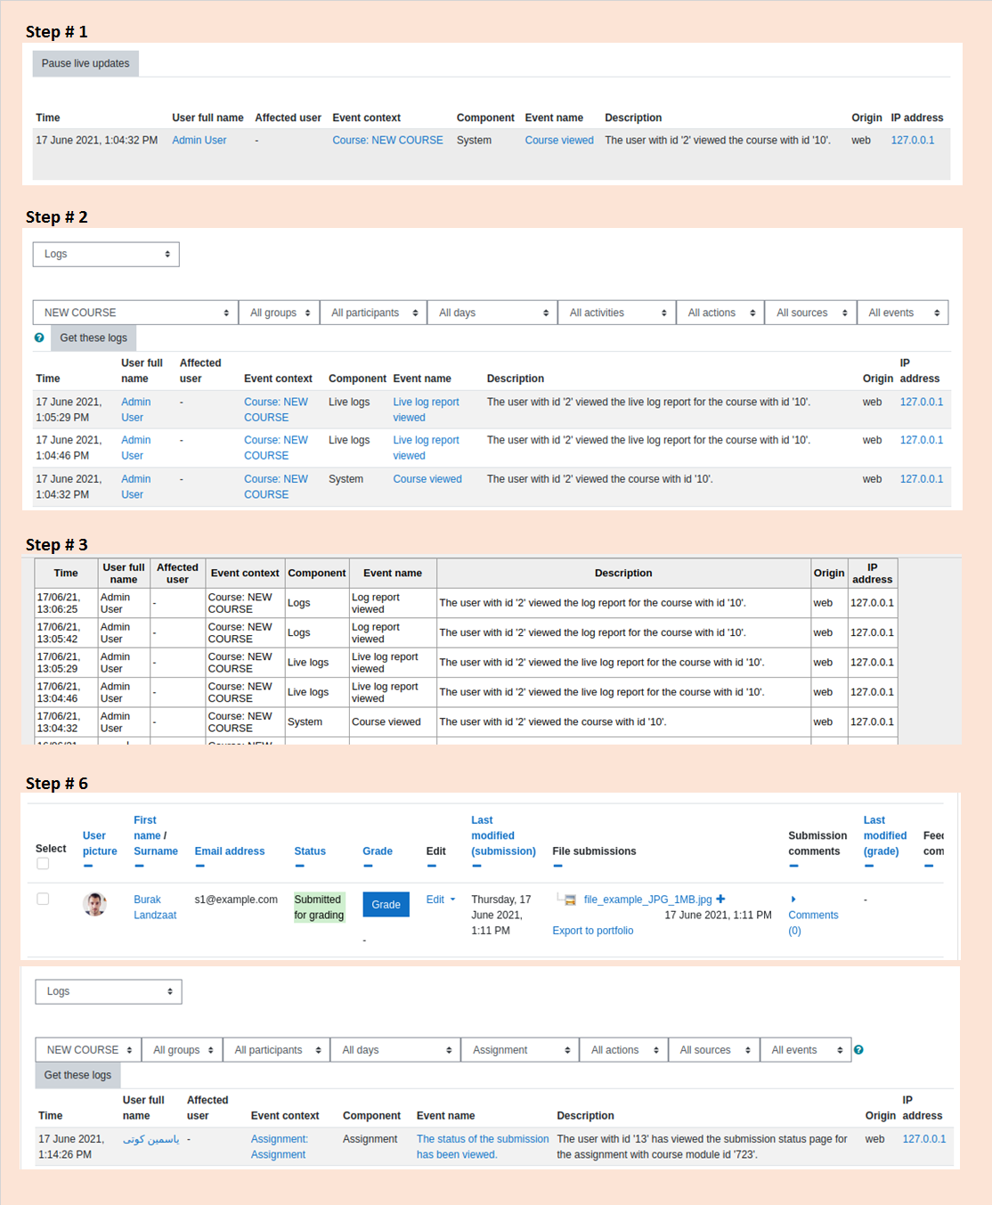Hide the Last modified (grade) column via minus icon
Image resolution: width=992 pixels, height=1205 pixels.
869,866
